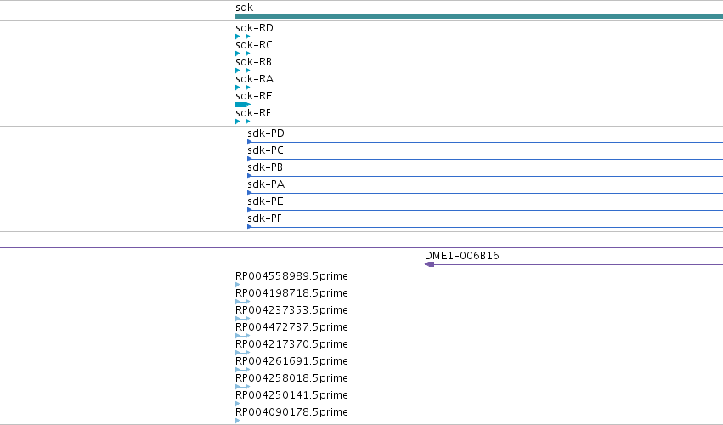Click the start arrow of sdk-PB
Image resolution: width=723 pixels, height=425 pixels.
(x=250, y=176)
